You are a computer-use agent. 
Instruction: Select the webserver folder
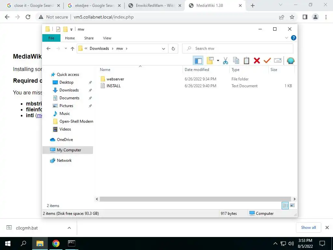click(x=115, y=79)
